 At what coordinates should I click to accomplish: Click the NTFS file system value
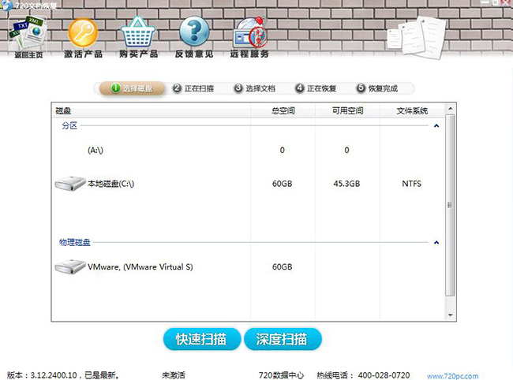(x=411, y=184)
